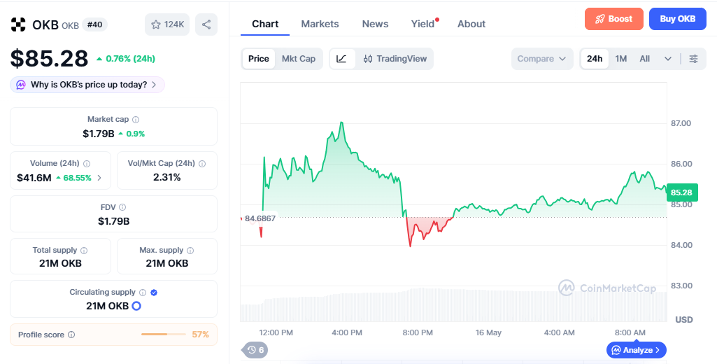Click the Boost button
717x364 pixels.
pos(613,19)
